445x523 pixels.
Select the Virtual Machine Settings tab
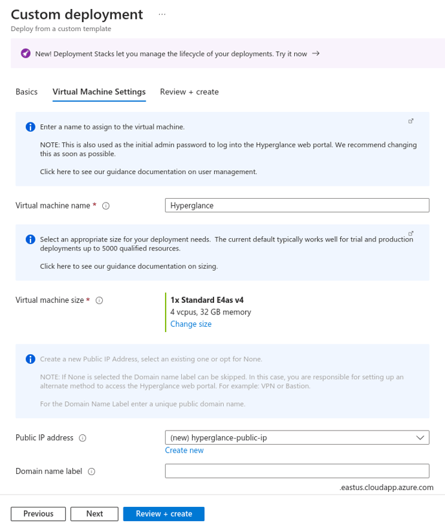tap(99, 92)
